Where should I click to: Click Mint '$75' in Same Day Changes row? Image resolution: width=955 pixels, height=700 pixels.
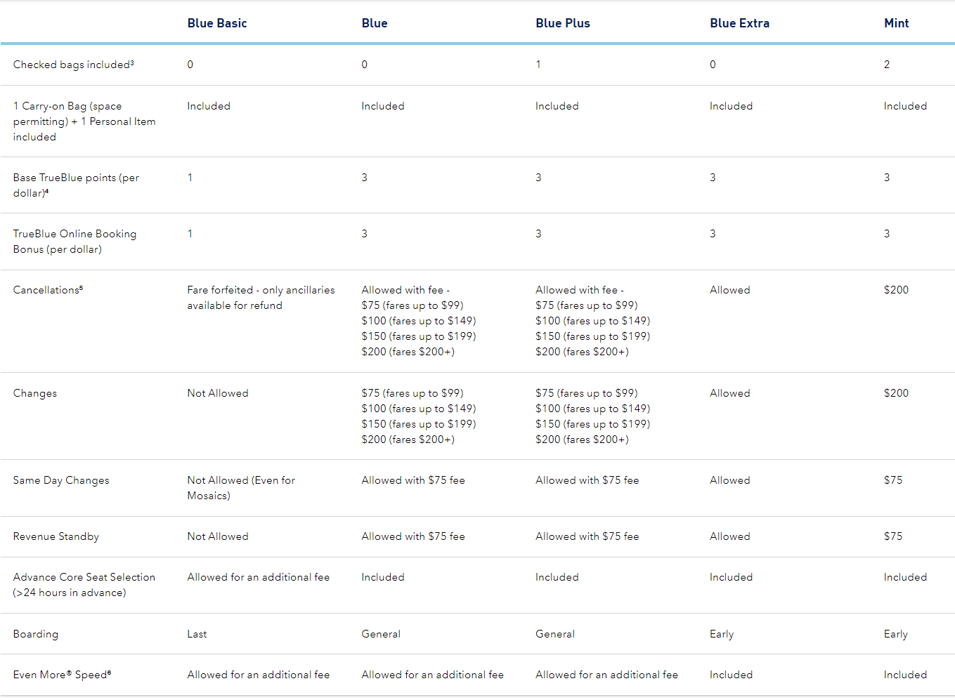tap(893, 480)
